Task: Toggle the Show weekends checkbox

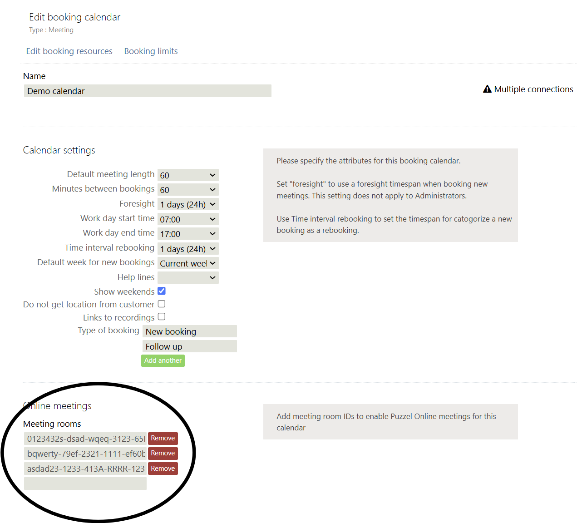Action: pyautogui.click(x=162, y=291)
